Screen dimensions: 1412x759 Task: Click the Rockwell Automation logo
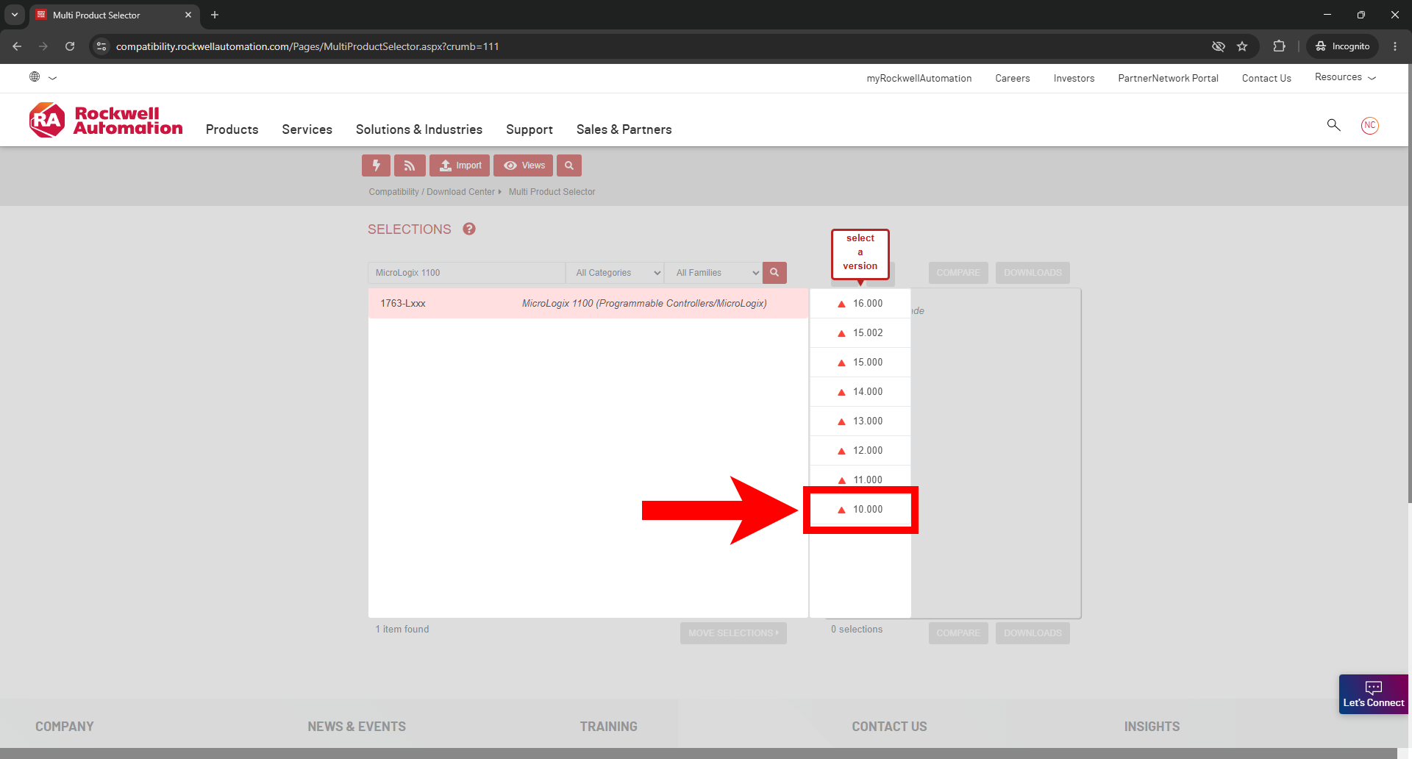106,120
